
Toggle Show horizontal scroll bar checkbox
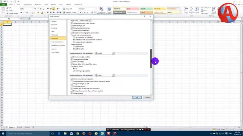(x=71, y=57)
